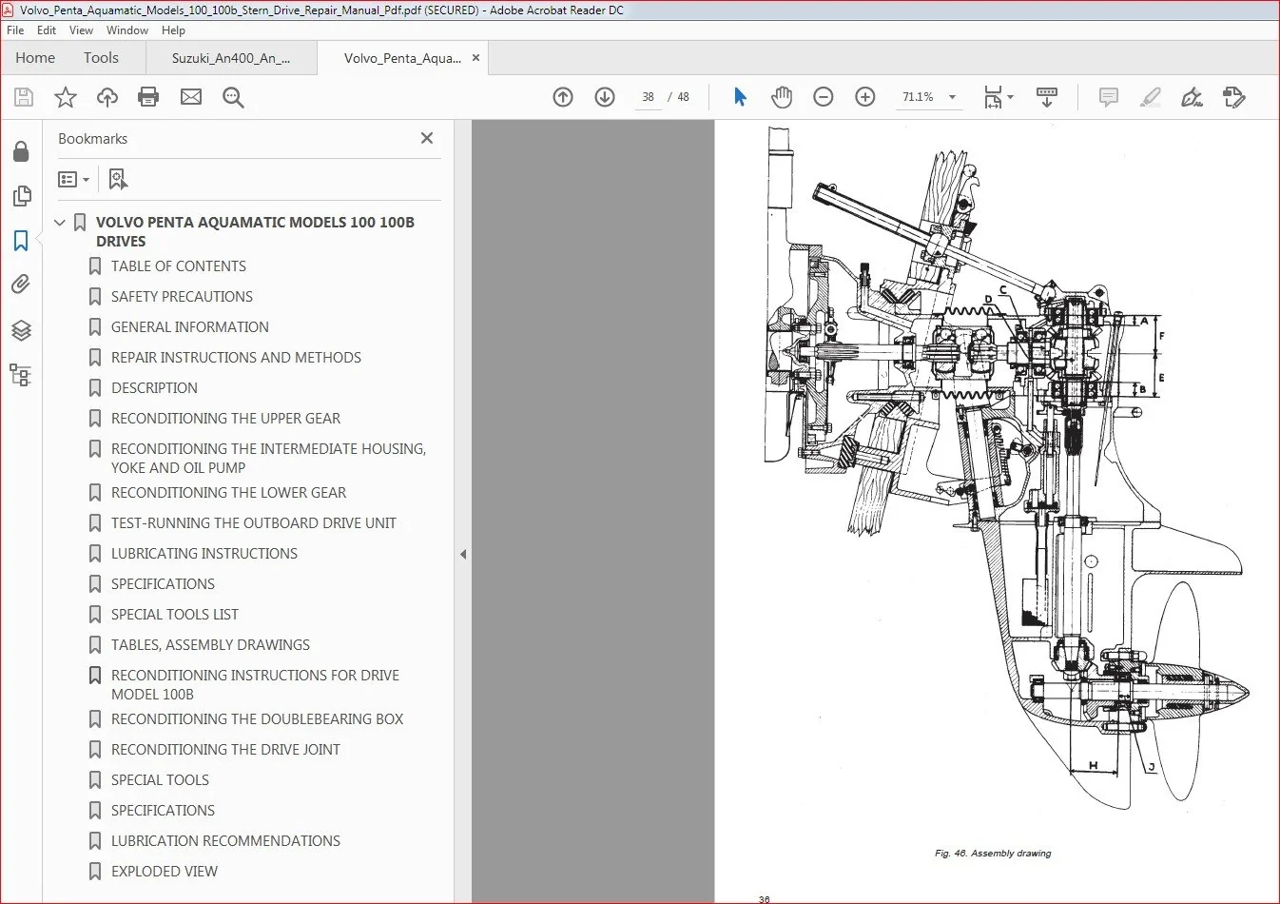Click the scrolling mode toolbar icon
Image resolution: width=1280 pixels, height=904 pixels.
point(1047,97)
